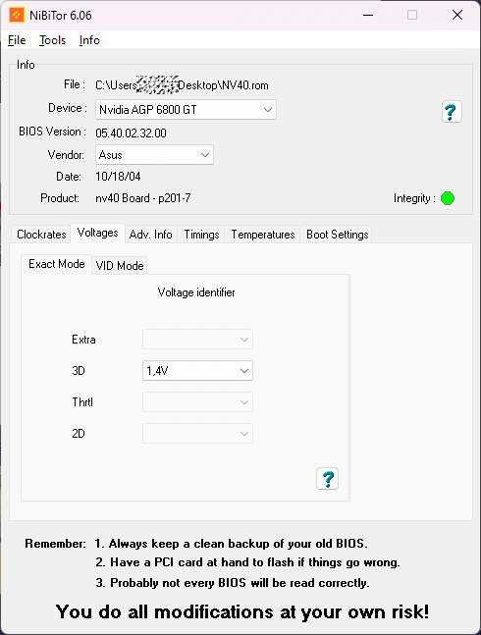Open the Info menu
The height and width of the screenshot is (635, 481).
(89, 40)
